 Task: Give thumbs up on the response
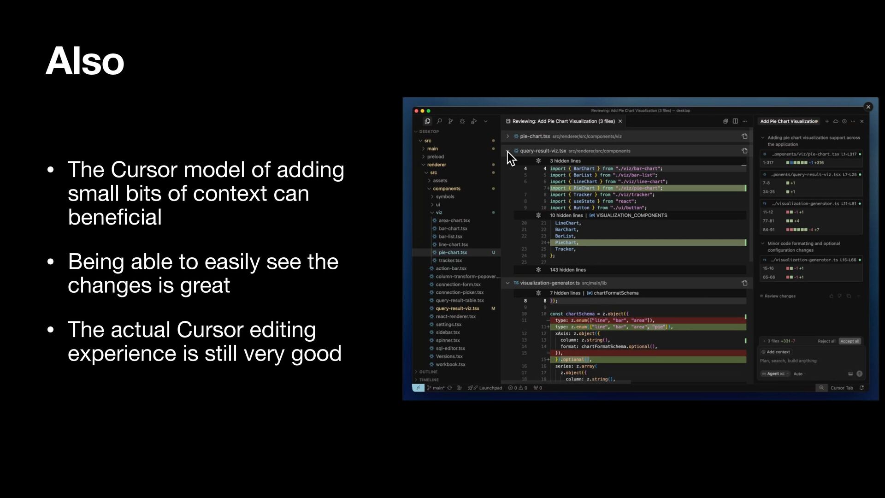(x=831, y=296)
